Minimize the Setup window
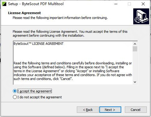 116,4
